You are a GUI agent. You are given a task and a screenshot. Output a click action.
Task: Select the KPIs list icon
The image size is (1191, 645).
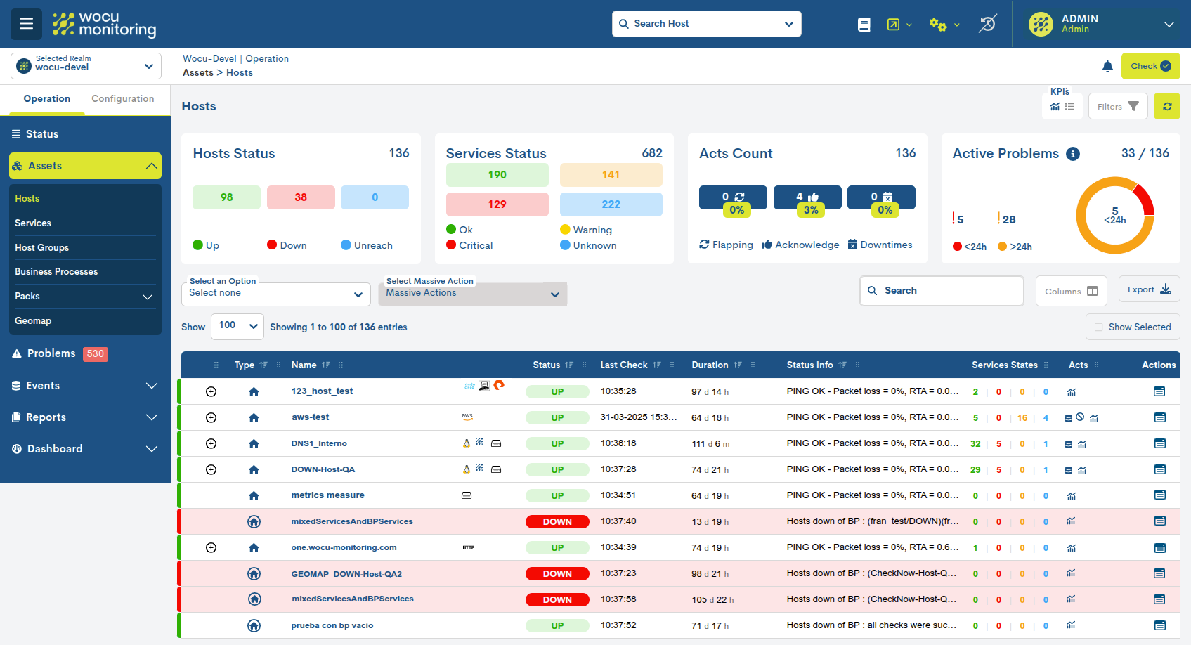[x=1070, y=107]
